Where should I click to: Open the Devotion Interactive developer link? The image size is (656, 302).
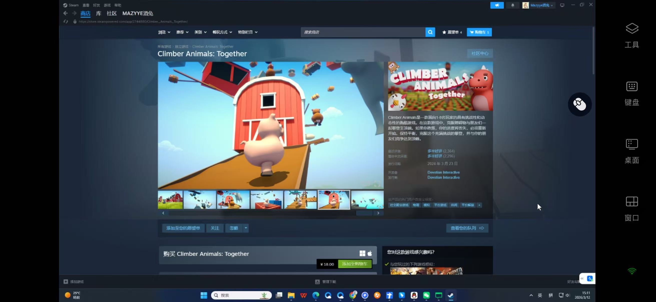tap(443, 172)
